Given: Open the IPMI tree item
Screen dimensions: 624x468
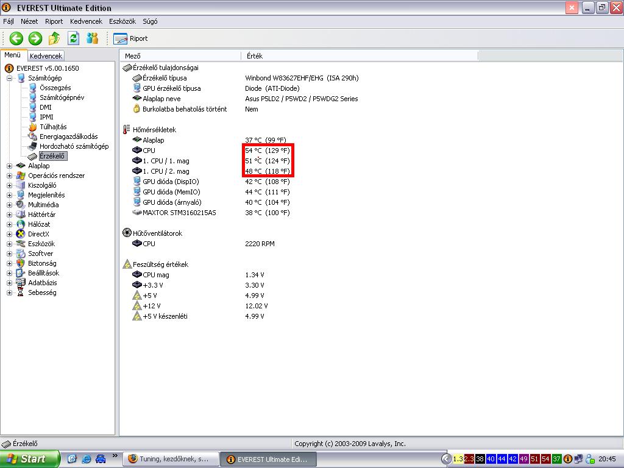Looking at the screenshot, I should click(x=46, y=117).
